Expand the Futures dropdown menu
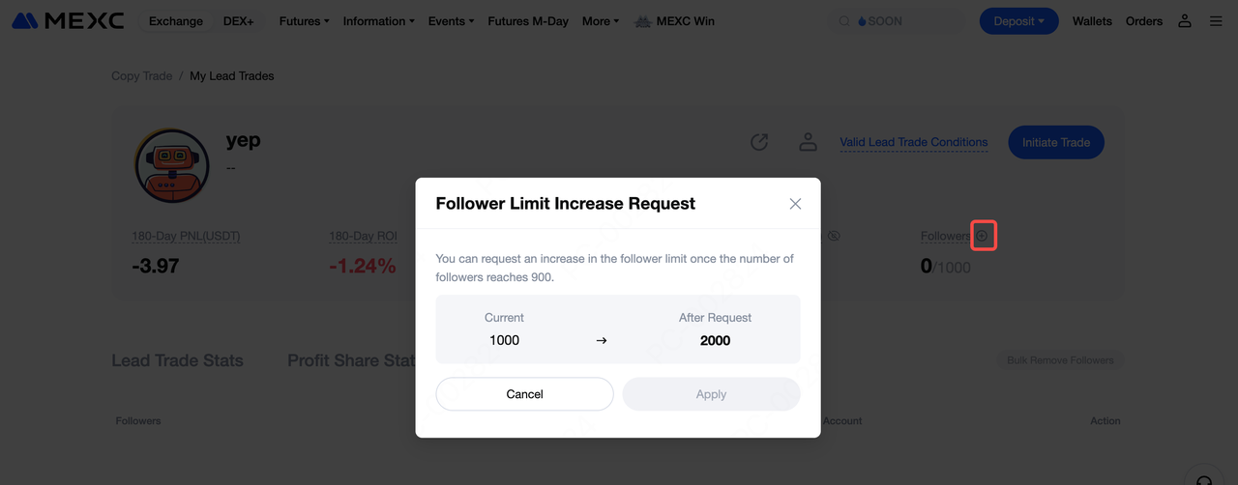Viewport: 1238px width, 485px height. pos(304,21)
